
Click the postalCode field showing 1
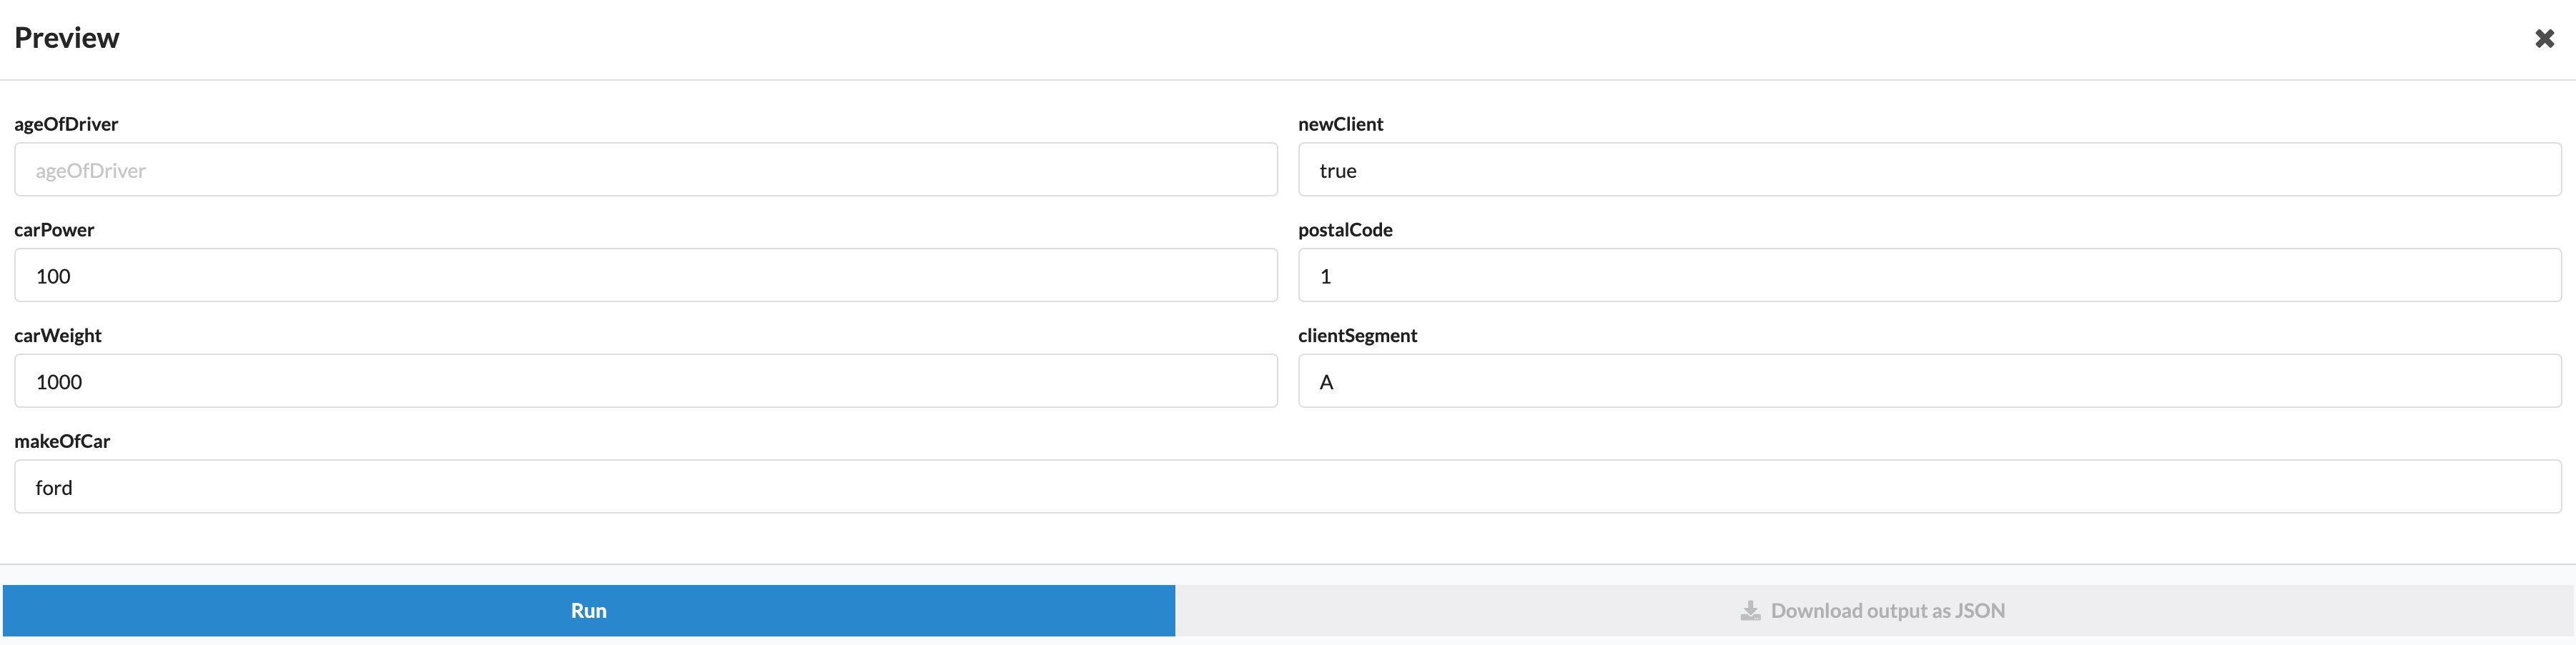tap(1930, 276)
